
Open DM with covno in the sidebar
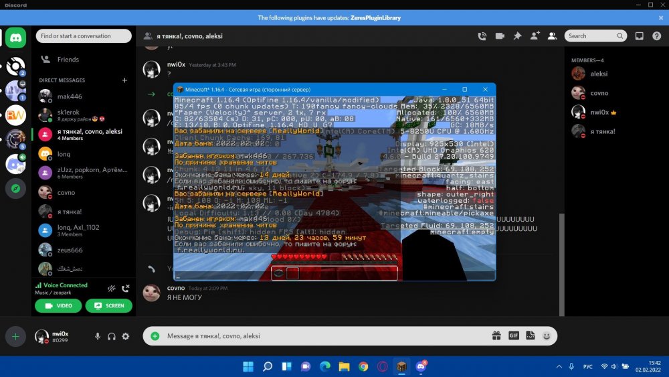click(84, 193)
